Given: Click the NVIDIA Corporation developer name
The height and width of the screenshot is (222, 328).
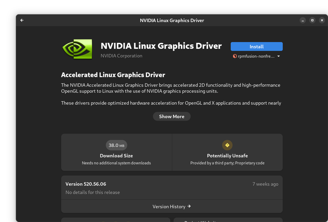Looking at the screenshot, I should (121, 56).
